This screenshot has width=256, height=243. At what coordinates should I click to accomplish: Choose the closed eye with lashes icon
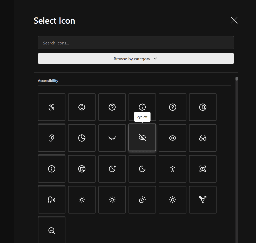pyautogui.click(x=112, y=138)
